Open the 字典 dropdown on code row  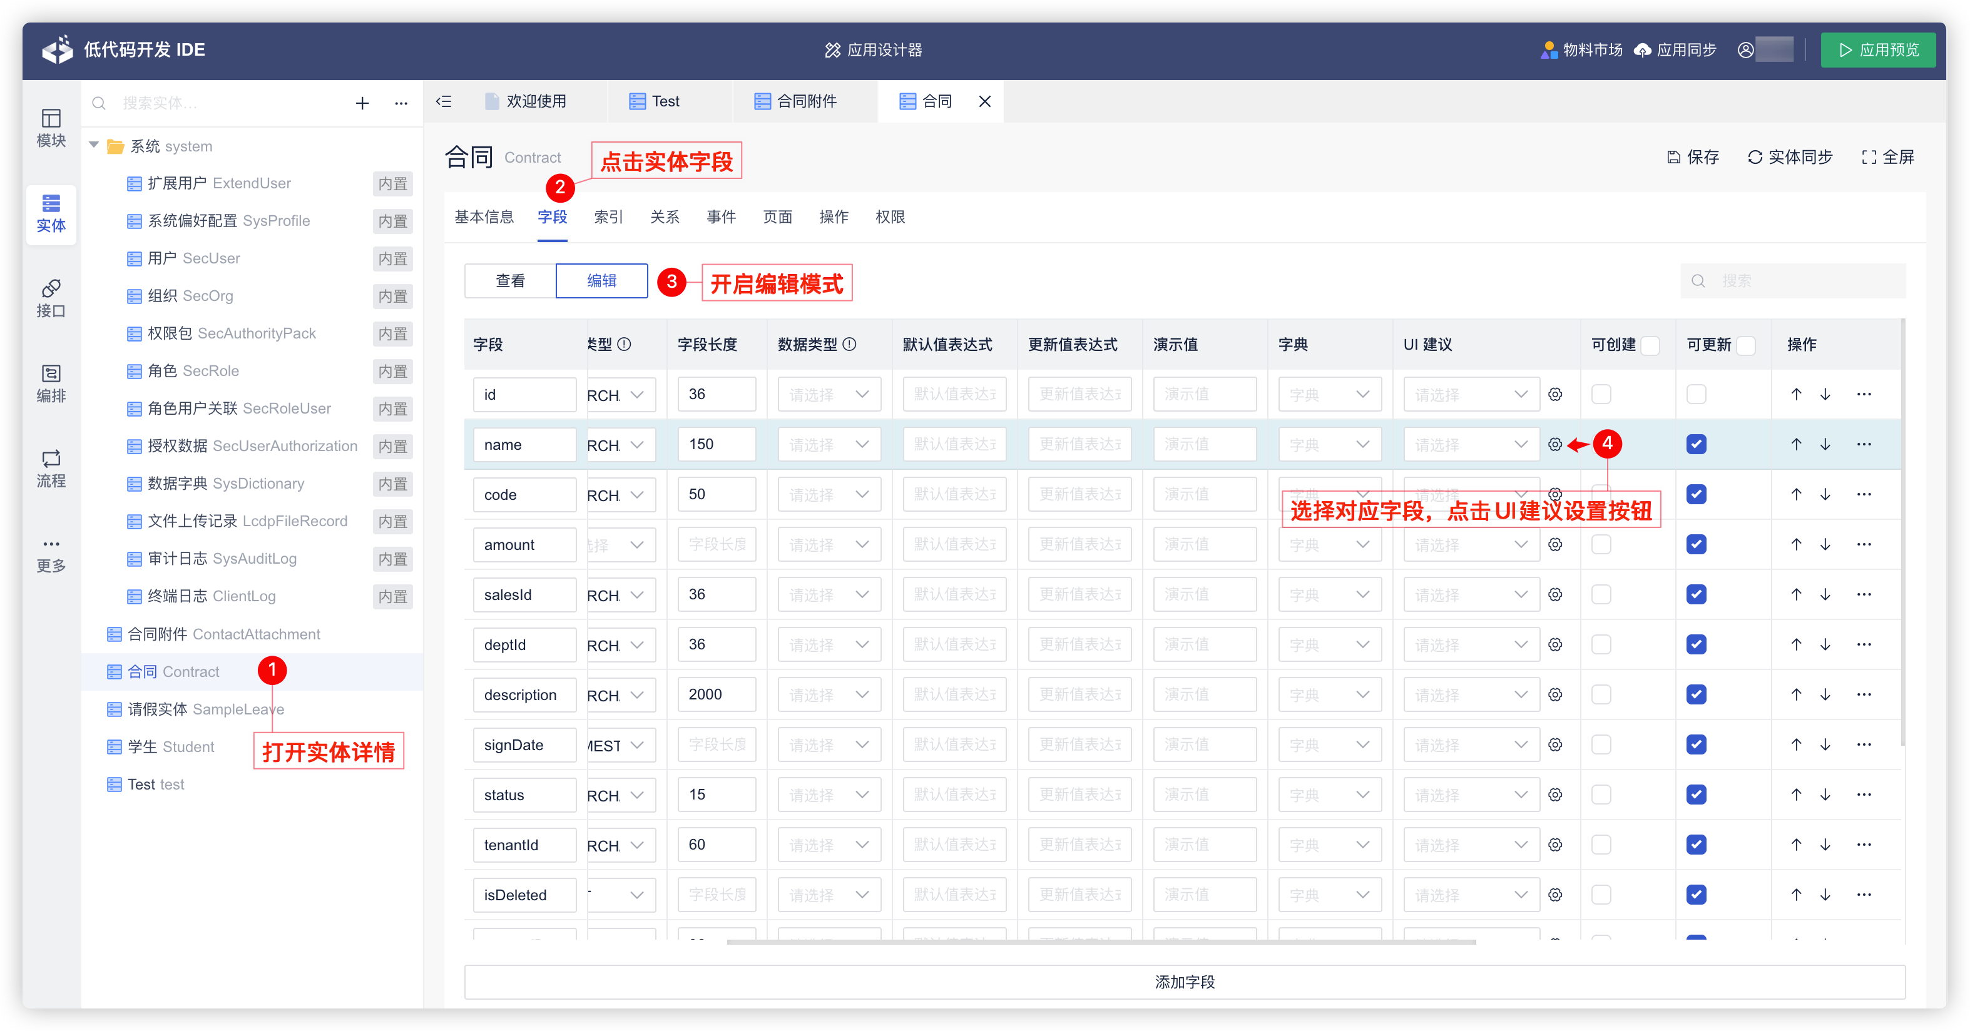tap(1330, 494)
